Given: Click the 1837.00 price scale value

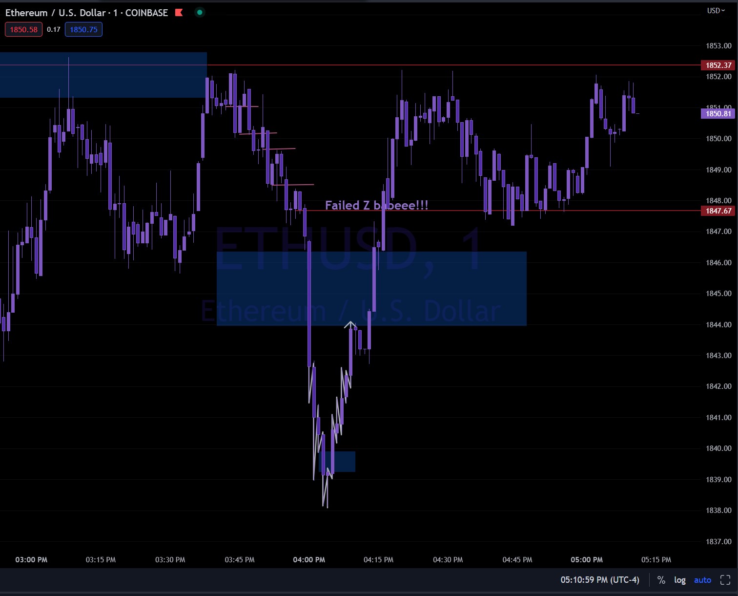Looking at the screenshot, I should coord(718,541).
